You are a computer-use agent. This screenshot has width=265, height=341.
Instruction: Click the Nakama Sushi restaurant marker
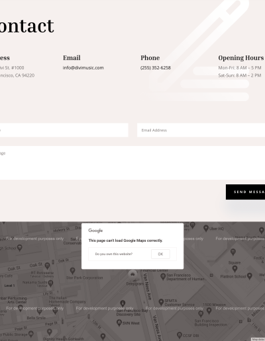click(x=50, y=283)
